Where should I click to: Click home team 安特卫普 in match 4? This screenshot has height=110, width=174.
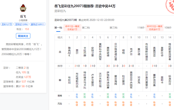point(92,52)
